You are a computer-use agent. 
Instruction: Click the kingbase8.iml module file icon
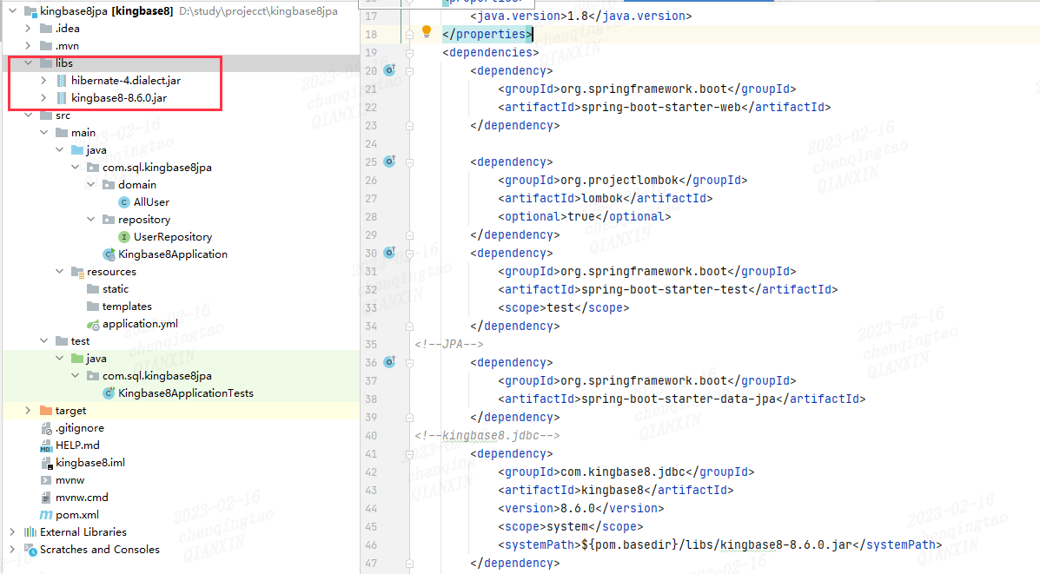click(46, 463)
